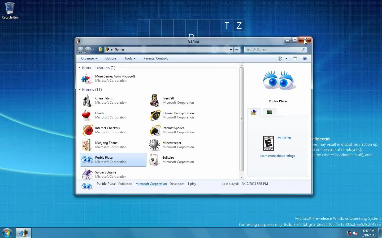This screenshot has width=382, height=238.
Task: Click the Back navigation arrow
Action: (x=81, y=49)
